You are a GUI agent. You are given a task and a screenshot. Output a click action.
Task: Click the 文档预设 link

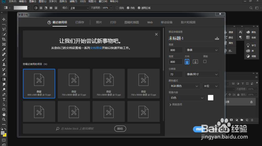point(96,48)
